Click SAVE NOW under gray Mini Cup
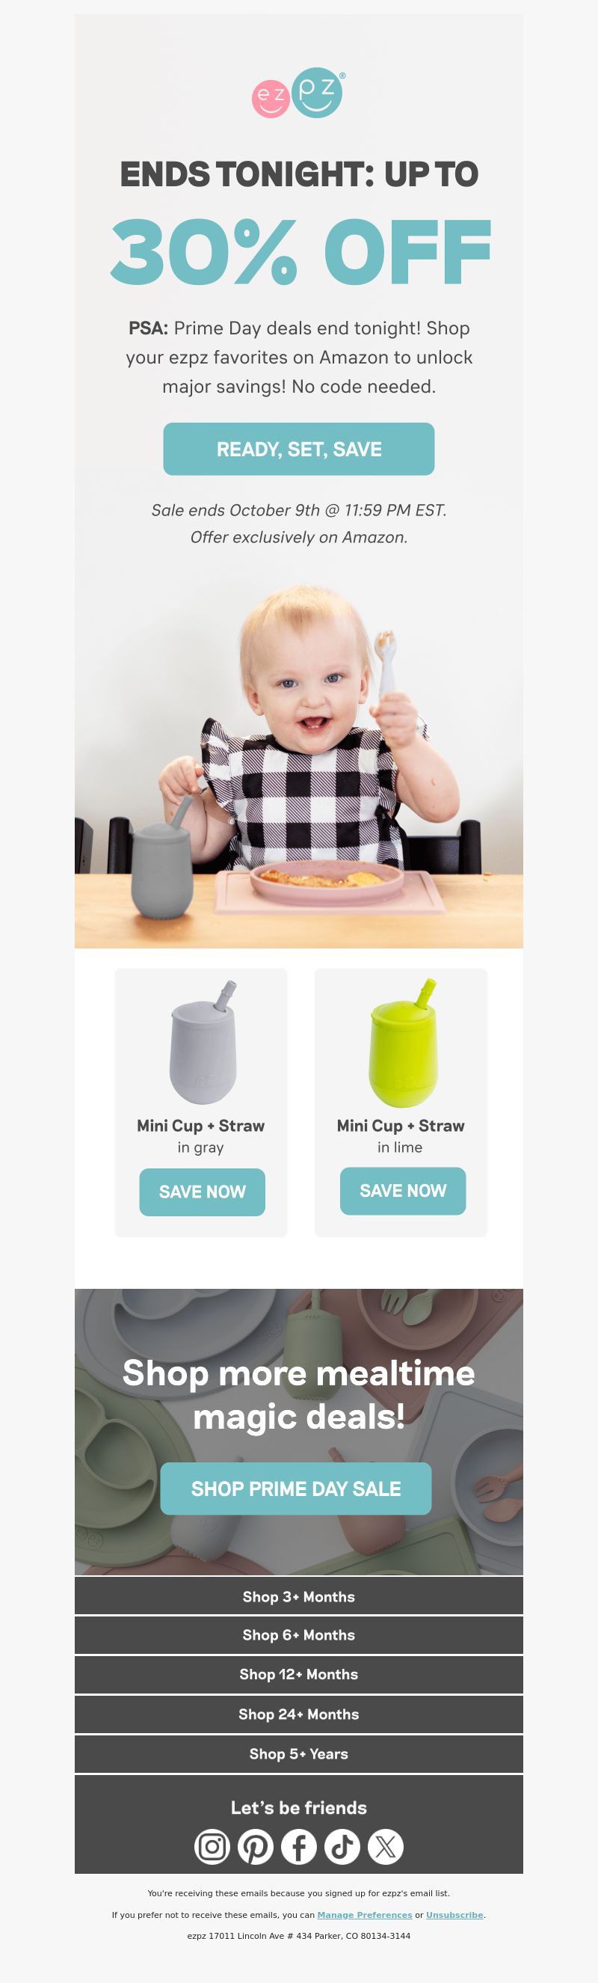598x1983 pixels. [202, 1192]
